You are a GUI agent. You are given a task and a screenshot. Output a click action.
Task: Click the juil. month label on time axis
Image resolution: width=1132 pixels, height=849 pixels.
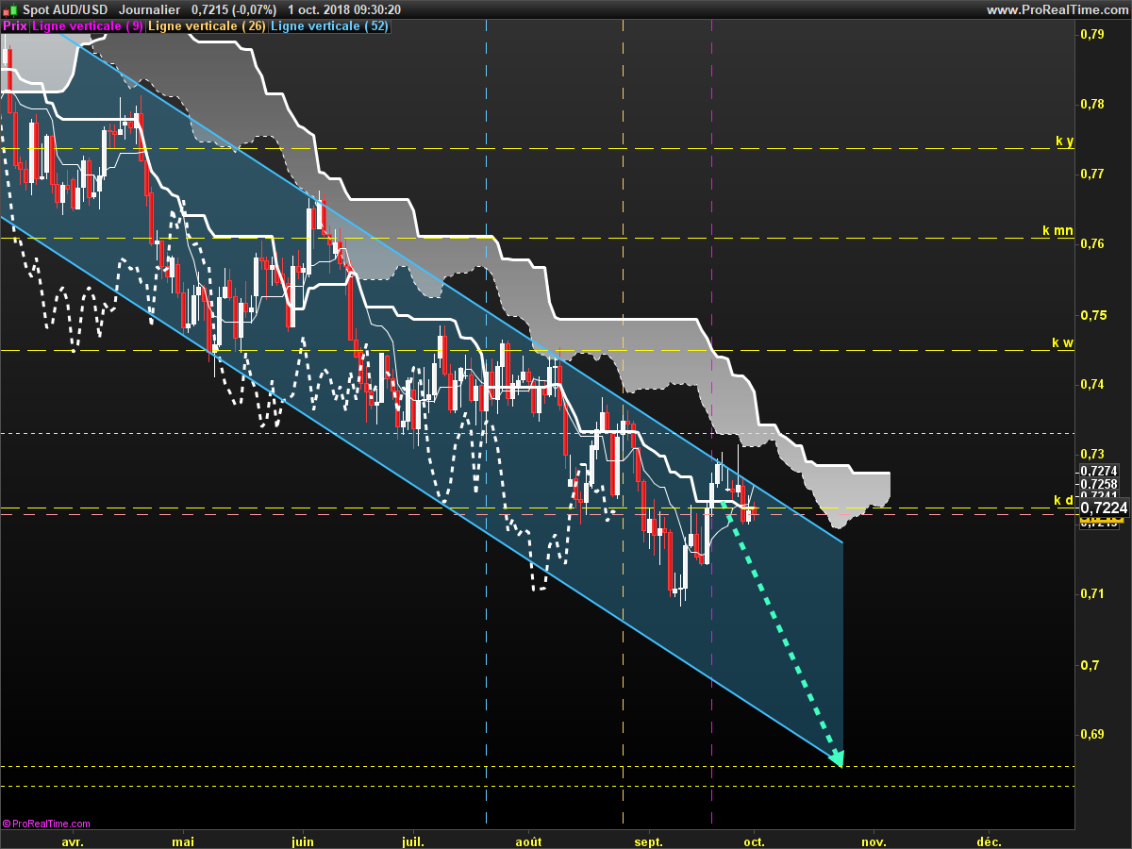[412, 841]
